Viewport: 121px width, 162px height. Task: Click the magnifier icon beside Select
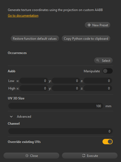[98, 60]
